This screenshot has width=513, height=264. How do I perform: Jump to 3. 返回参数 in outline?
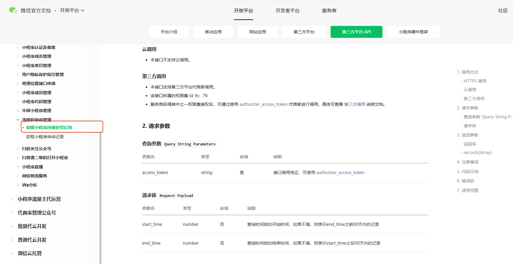coord(468,135)
